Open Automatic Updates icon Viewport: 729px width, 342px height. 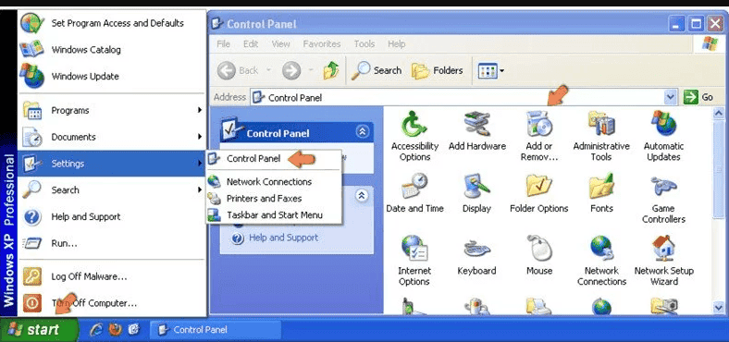pyautogui.click(x=663, y=136)
